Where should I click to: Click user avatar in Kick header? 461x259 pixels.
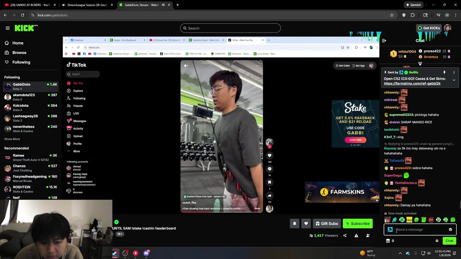[447, 28]
